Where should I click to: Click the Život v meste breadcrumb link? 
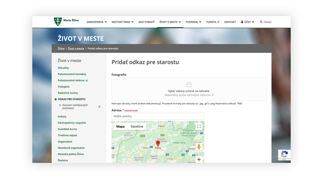(x=76, y=49)
